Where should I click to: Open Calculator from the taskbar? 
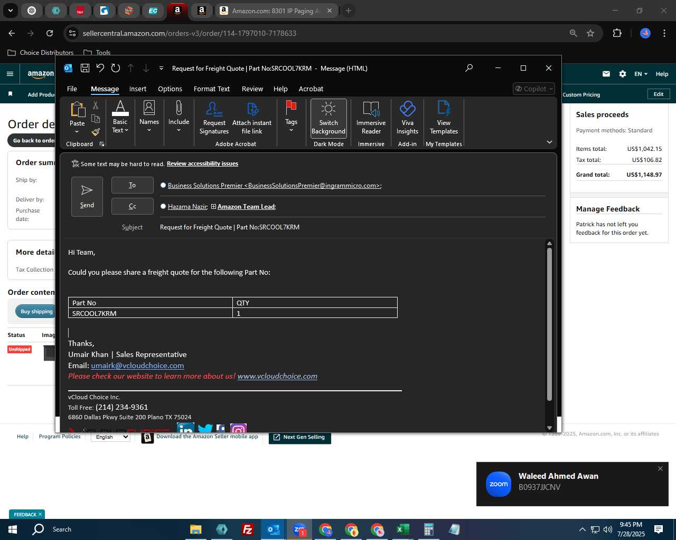click(x=428, y=529)
